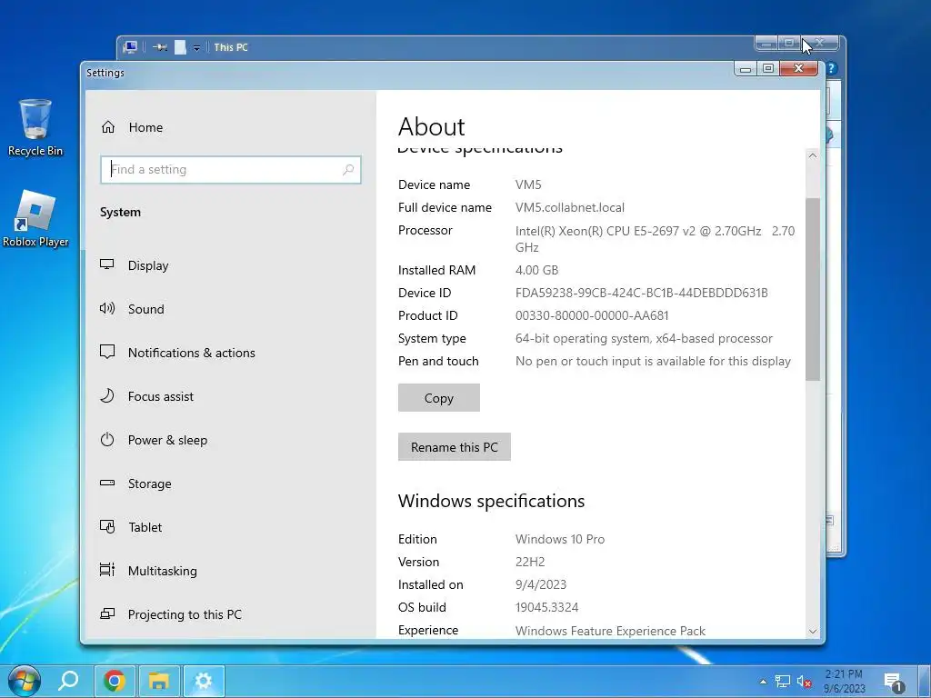The image size is (931, 698).
Task: Click the pin icon in This PC title bar
Action: coord(160,47)
